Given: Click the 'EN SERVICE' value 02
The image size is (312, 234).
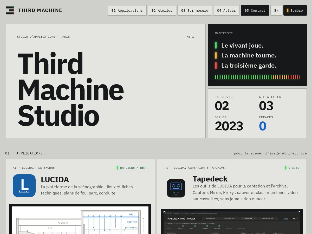Looking at the screenshot, I should 222,106.
